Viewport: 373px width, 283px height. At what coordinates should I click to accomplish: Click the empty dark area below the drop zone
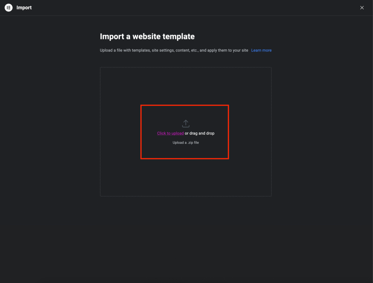tap(186, 236)
